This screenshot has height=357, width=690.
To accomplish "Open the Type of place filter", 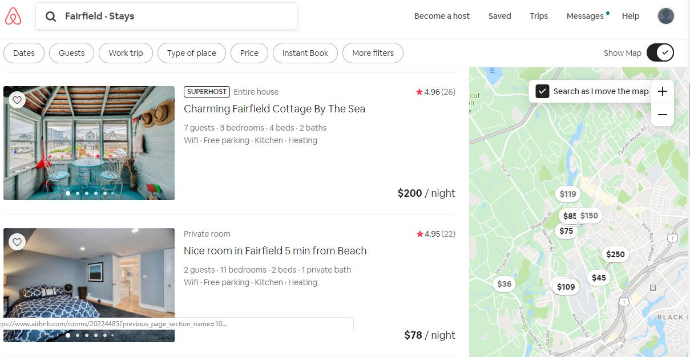I will coord(191,52).
